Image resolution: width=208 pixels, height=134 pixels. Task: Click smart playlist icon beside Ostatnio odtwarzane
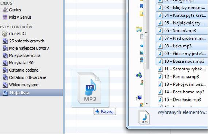(x=5, y=77)
